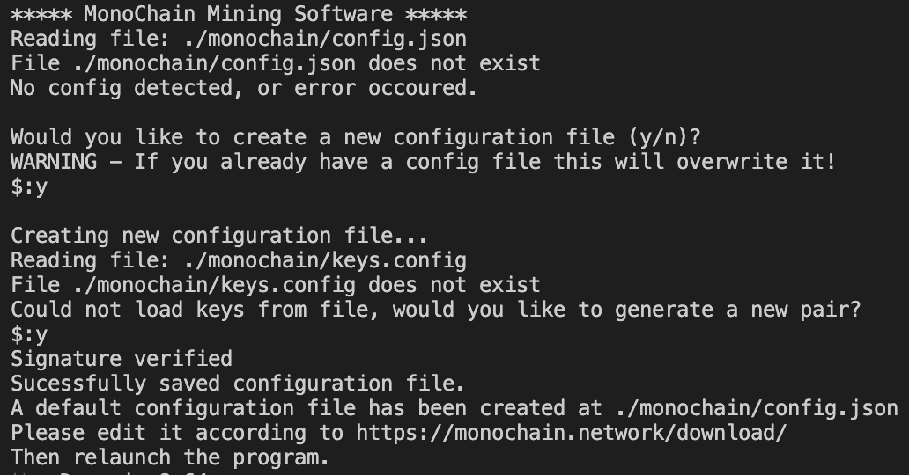Click the second '$:y' prompt input

tap(30, 334)
